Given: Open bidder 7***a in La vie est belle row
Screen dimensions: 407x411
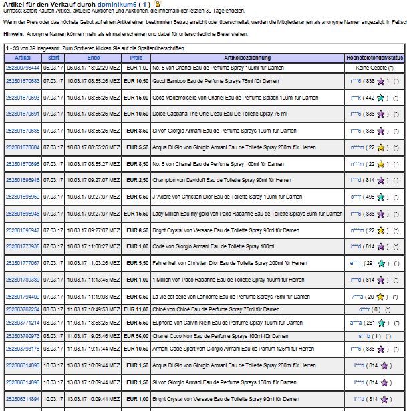Looking at the screenshot, I should [358, 297].
